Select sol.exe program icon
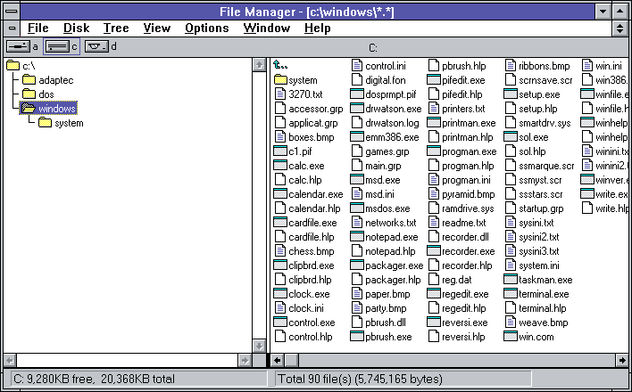 (x=511, y=136)
